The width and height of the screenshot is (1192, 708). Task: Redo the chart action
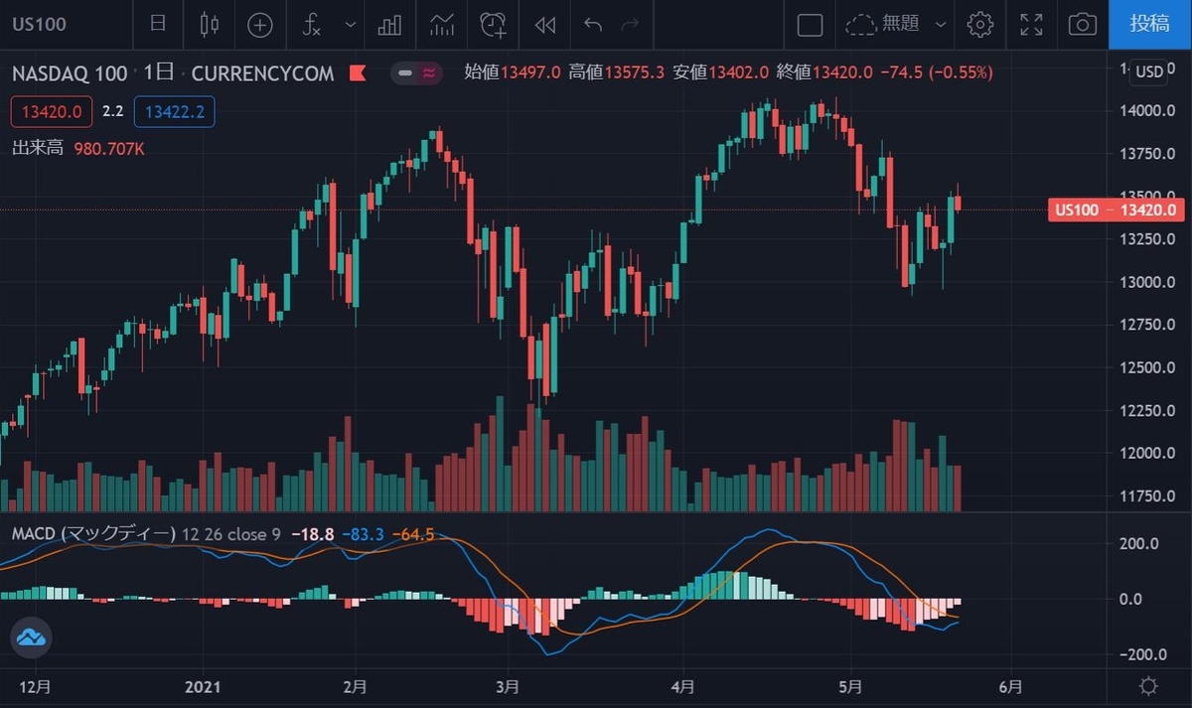[630, 24]
